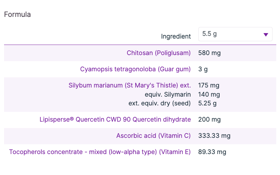Click the 580 mg Chitosan amount
Viewport: 280px width, 175px height.
click(209, 53)
